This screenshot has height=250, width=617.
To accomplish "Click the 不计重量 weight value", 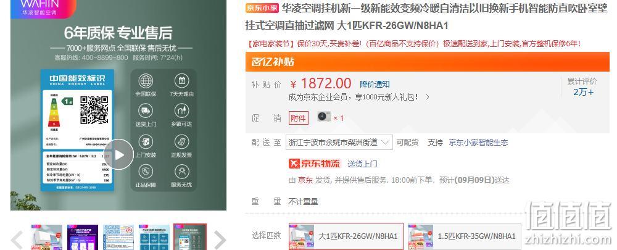I will point(303,202).
